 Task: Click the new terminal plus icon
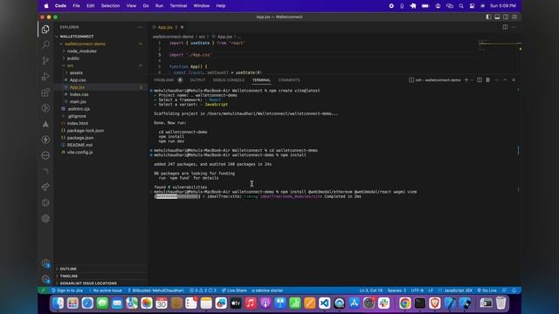466,80
